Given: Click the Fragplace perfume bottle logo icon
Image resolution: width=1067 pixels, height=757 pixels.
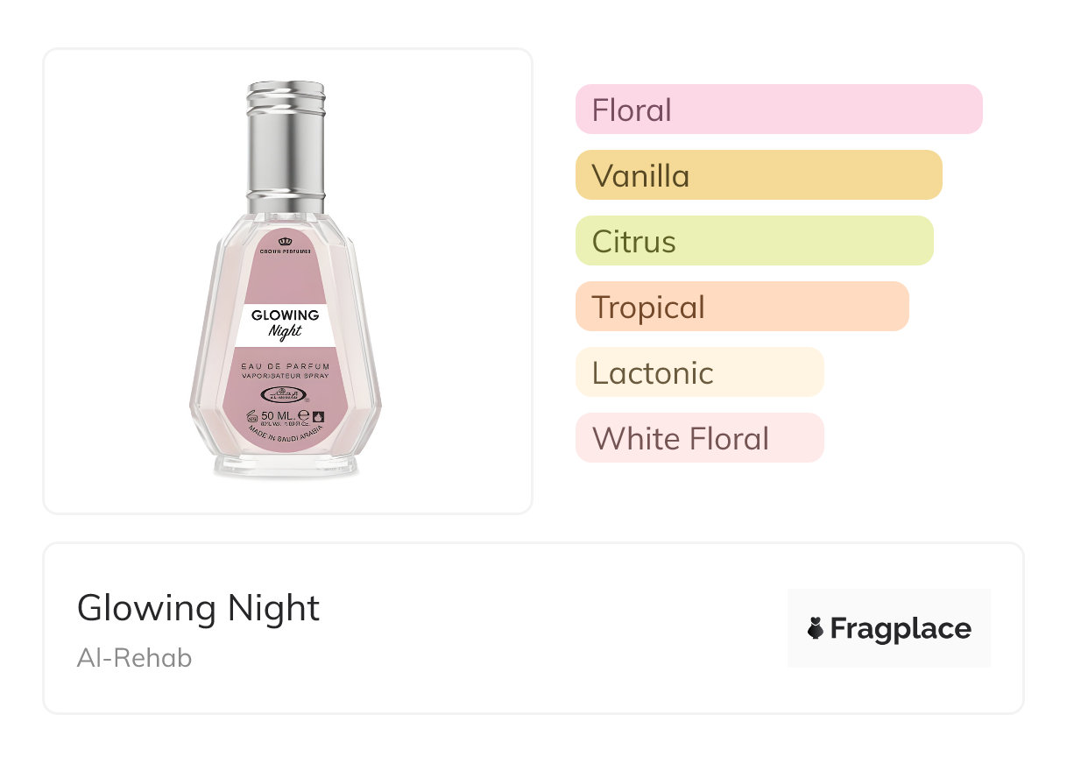Looking at the screenshot, I should point(816,628).
